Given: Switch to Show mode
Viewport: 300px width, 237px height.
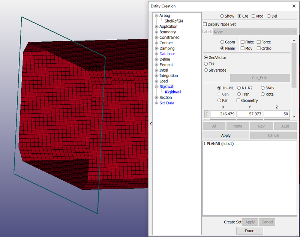Looking at the screenshot, I should pyautogui.click(x=222, y=16).
